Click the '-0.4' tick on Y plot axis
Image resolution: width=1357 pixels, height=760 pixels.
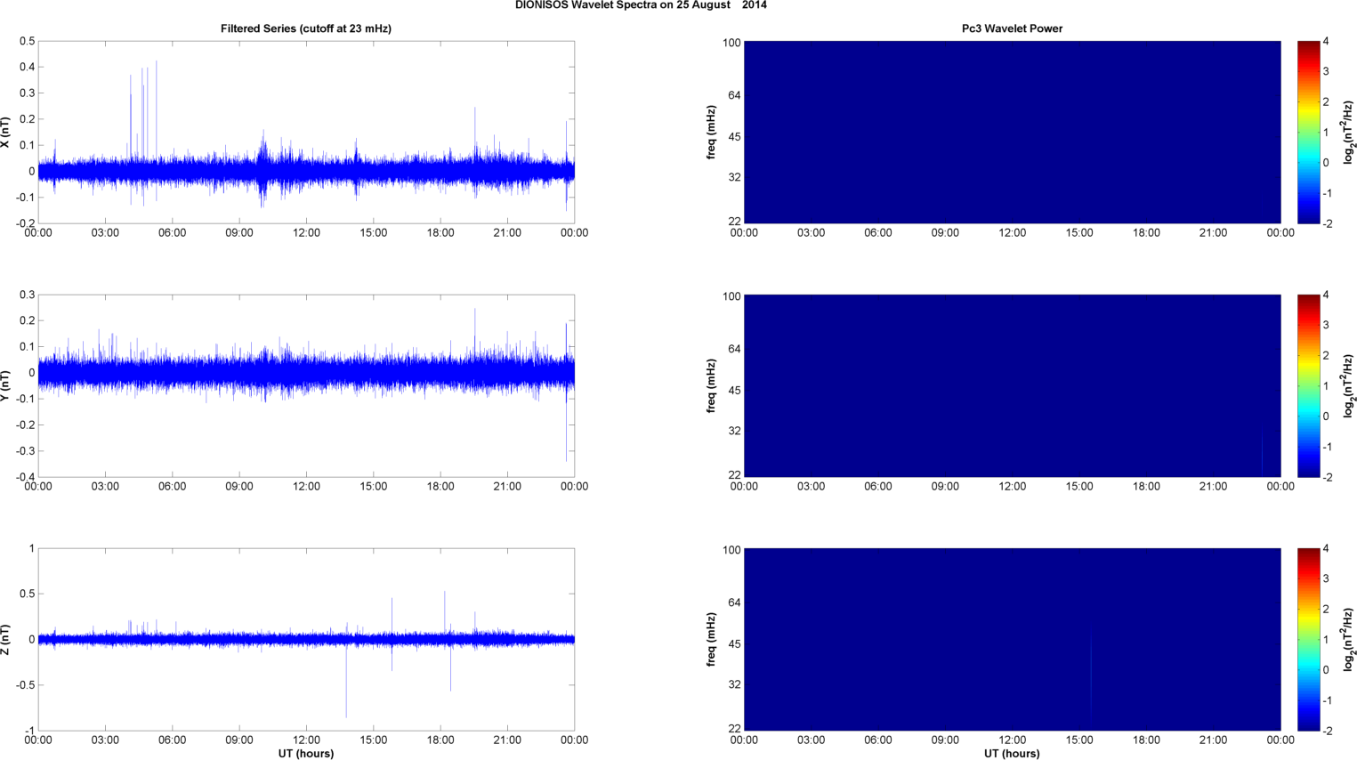[x=24, y=477]
